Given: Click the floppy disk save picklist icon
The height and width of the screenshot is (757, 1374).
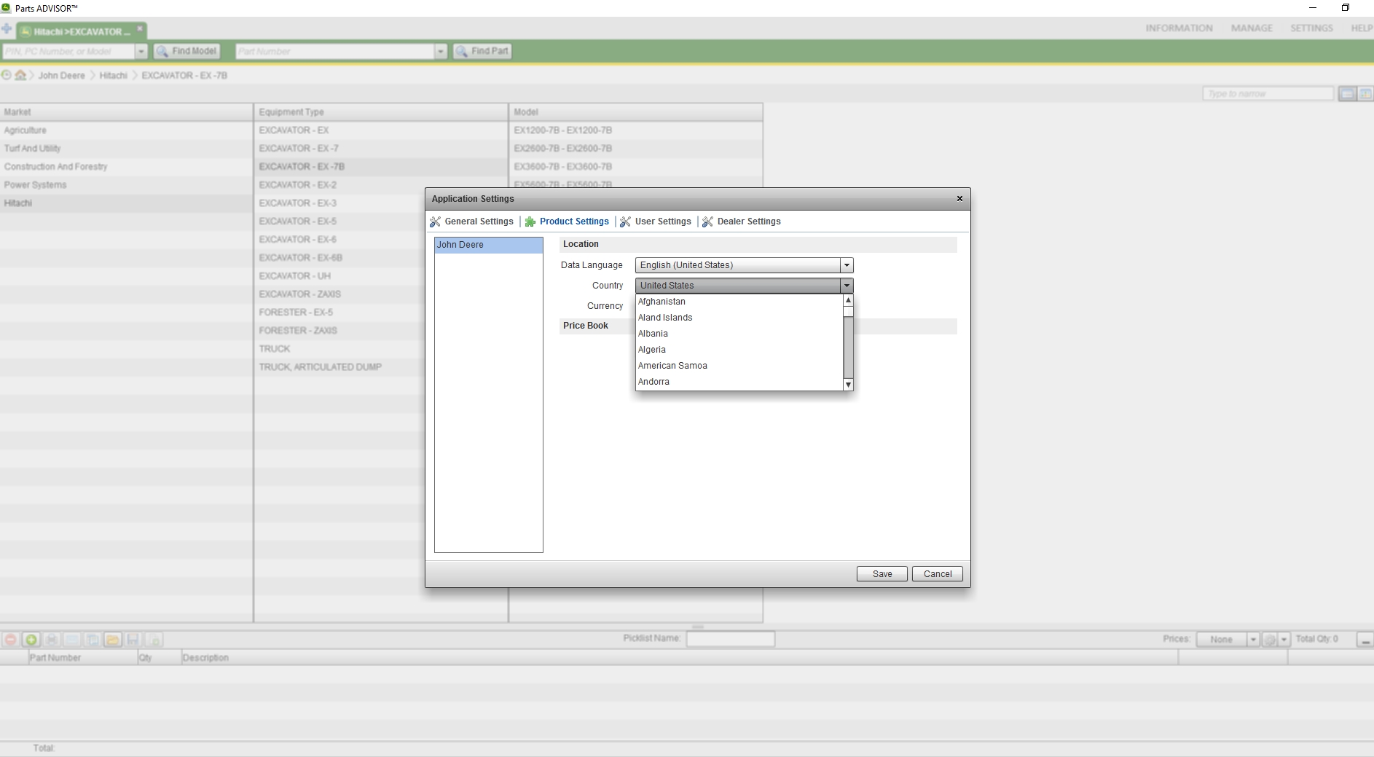Looking at the screenshot, I should [x=133, y=640].
